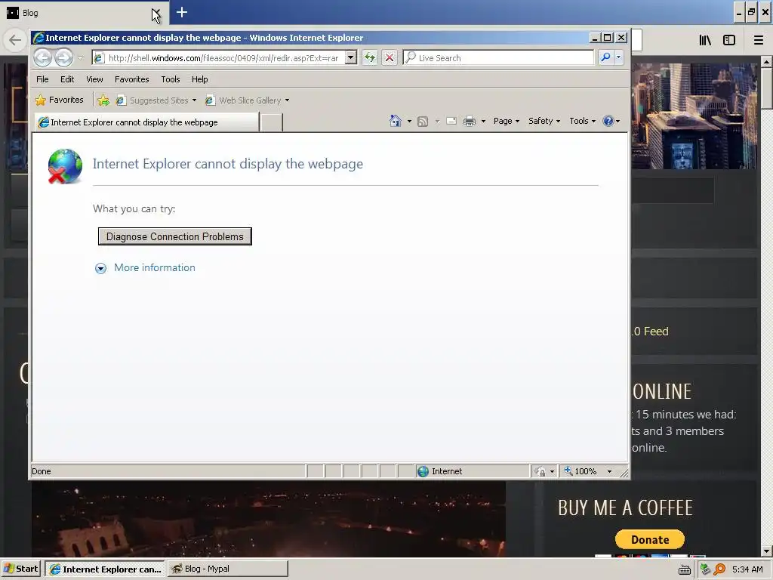Click Add to Favorites Bar star icon
This screenshot has width=773, height=580.
[x=103, y=100]
